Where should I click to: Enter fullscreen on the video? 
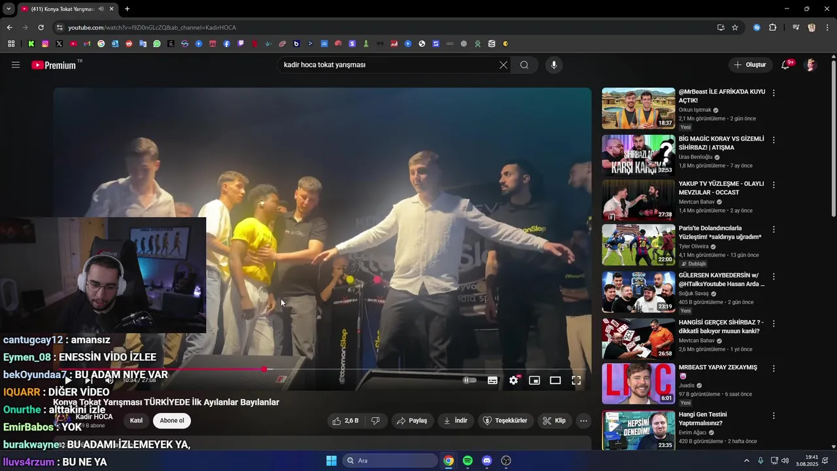click(x=576, y=380)
